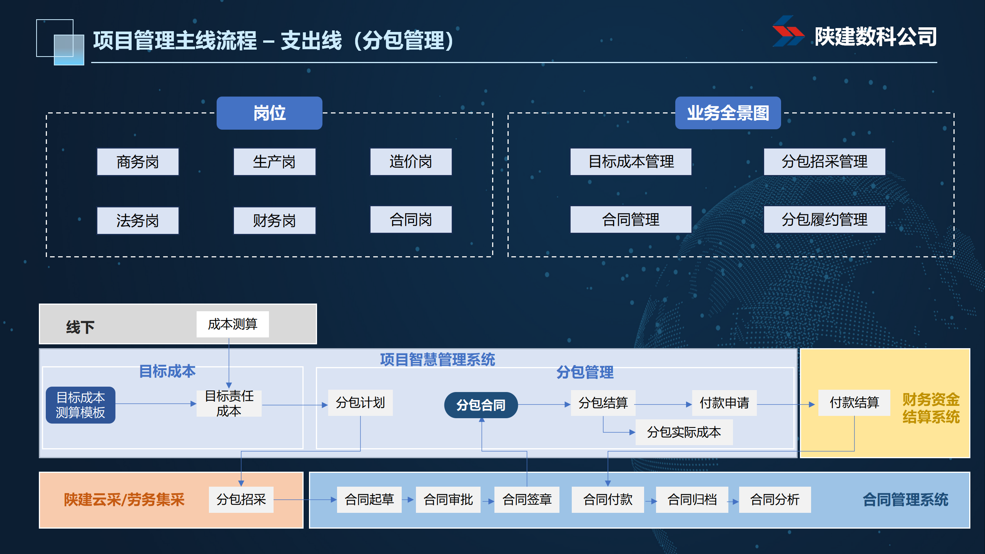Click the 商务岗 box
Image resolution: width=985 pixels, height=554 pixels.
click(138, 162)
